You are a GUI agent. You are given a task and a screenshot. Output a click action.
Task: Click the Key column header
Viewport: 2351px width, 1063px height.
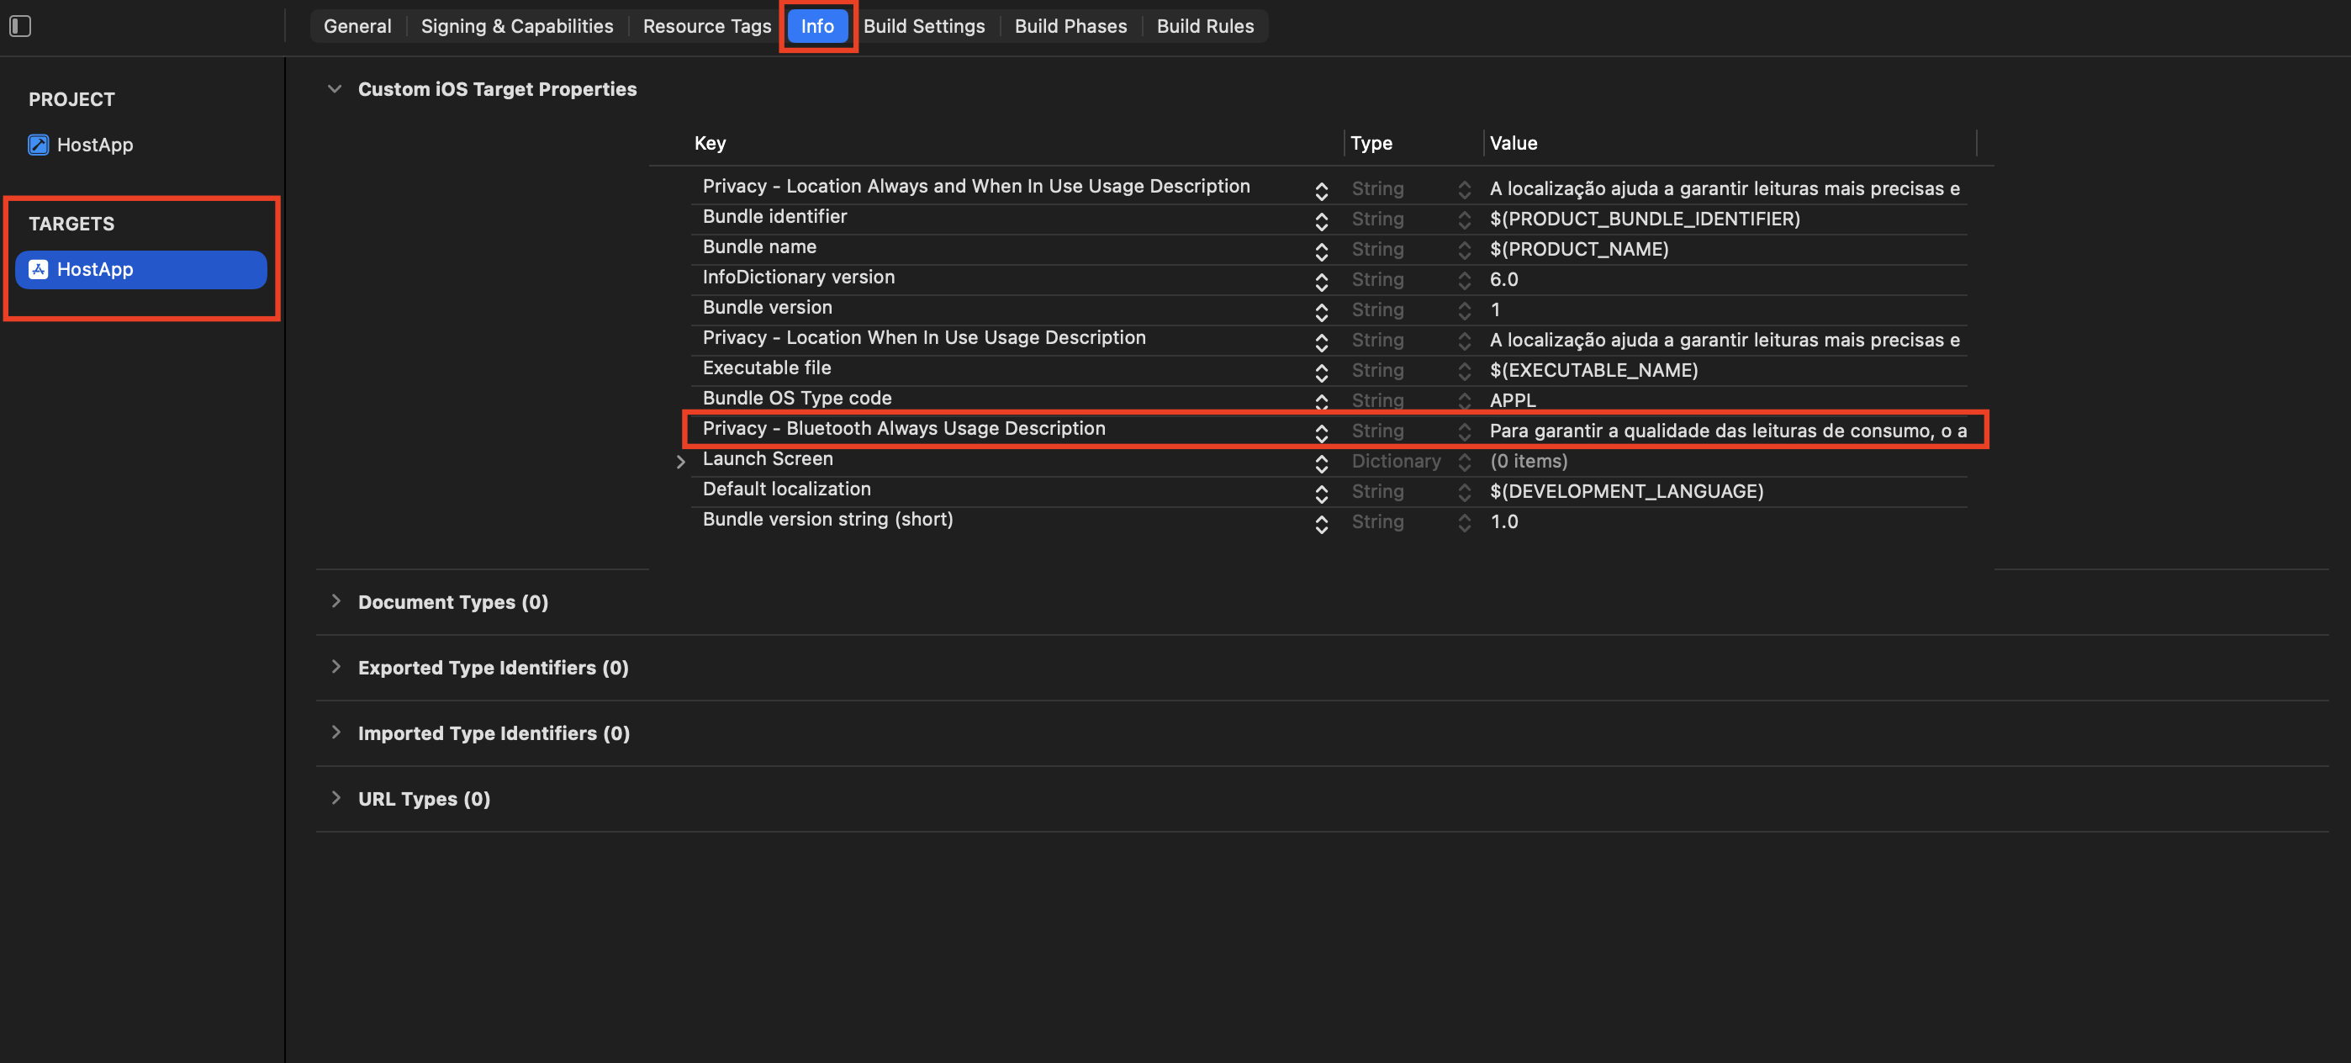tap(710, 143)
